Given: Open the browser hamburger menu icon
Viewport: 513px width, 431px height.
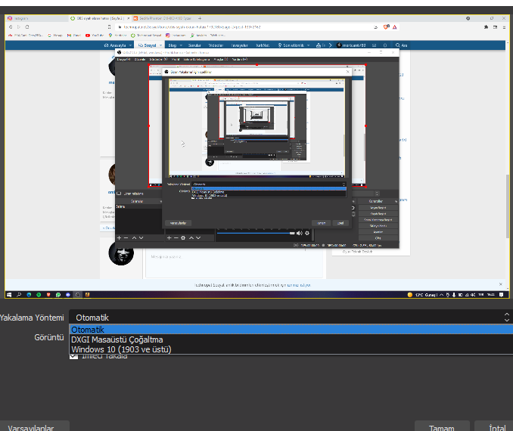Looking at the screenshot, I should 504,27.
